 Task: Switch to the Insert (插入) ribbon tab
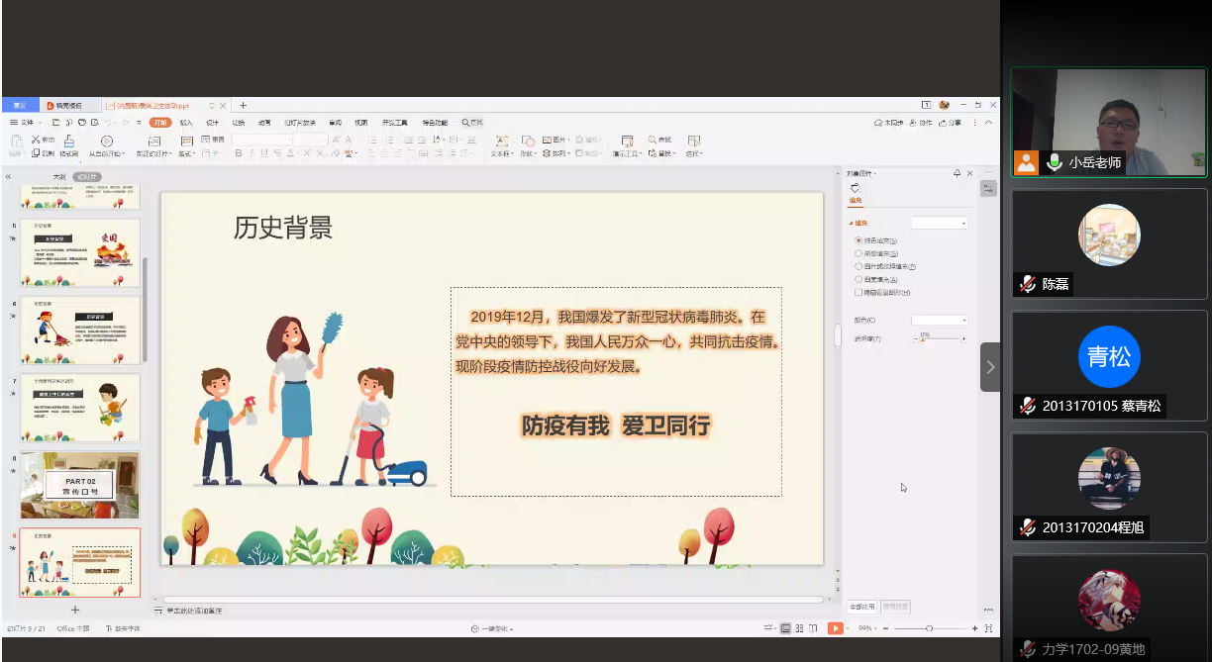point(186,123)
